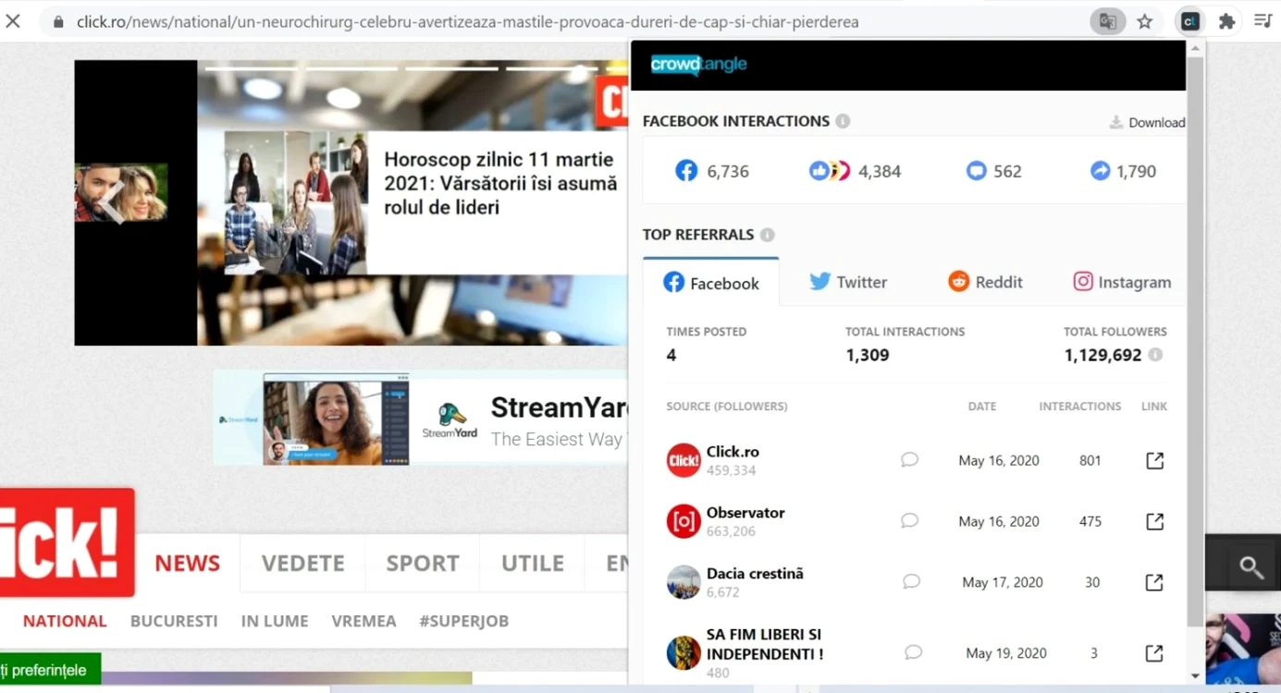This screenshot has height=693, width=1281.
Task: Click the SA FIM LIBERI SI INDEPENDENTI source name
Action: coord(765,644)
